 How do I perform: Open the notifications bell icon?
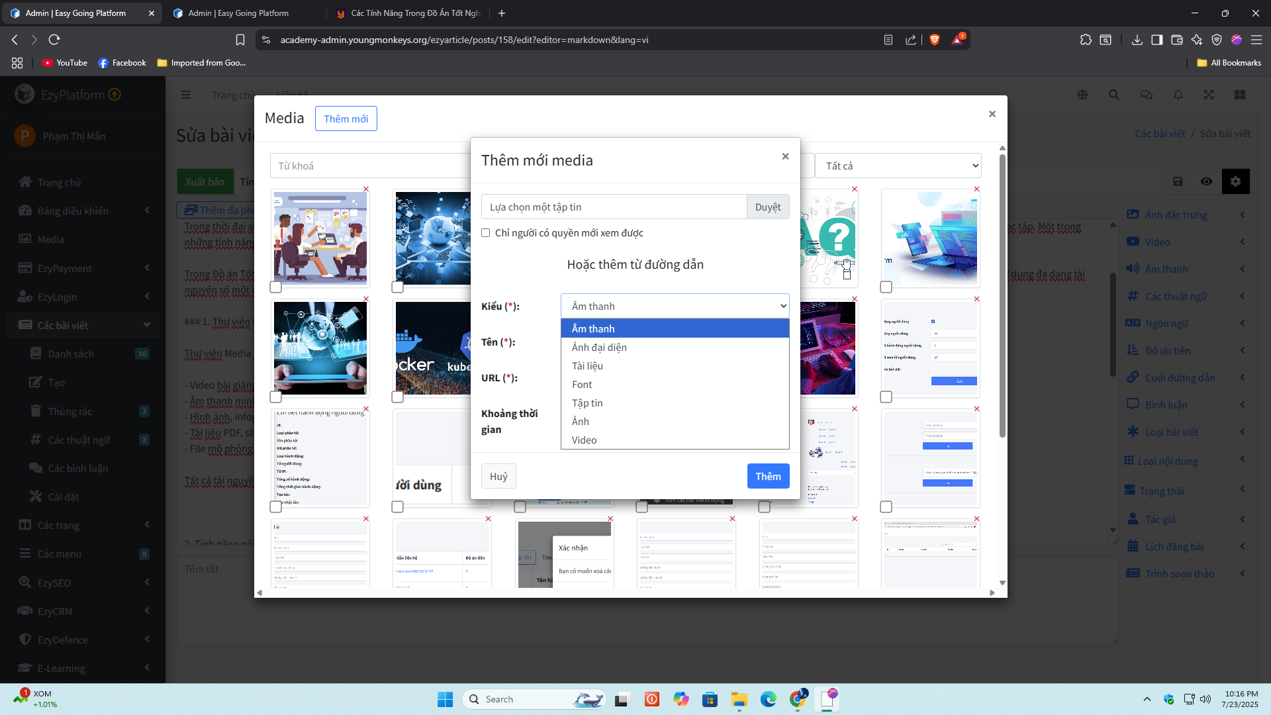pos(1178,95)
